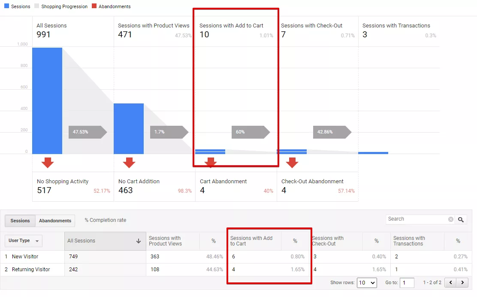477x297 pixels.
Task: Click the Cart Abandonment 4 box
Action: click(236, 187)
